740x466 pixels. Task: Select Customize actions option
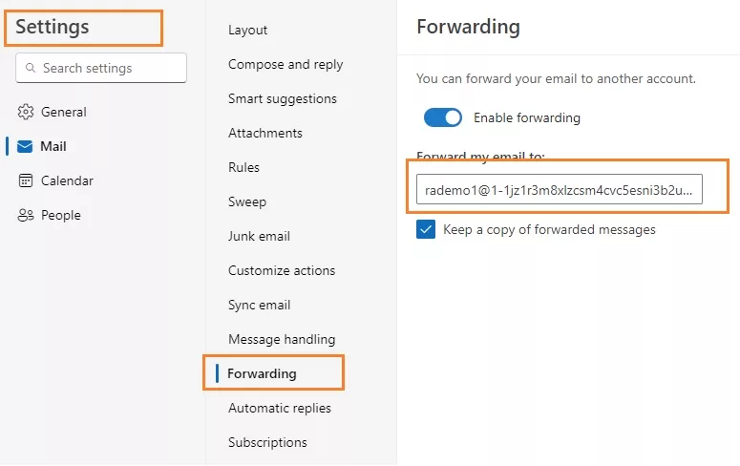tap(281, 270)
